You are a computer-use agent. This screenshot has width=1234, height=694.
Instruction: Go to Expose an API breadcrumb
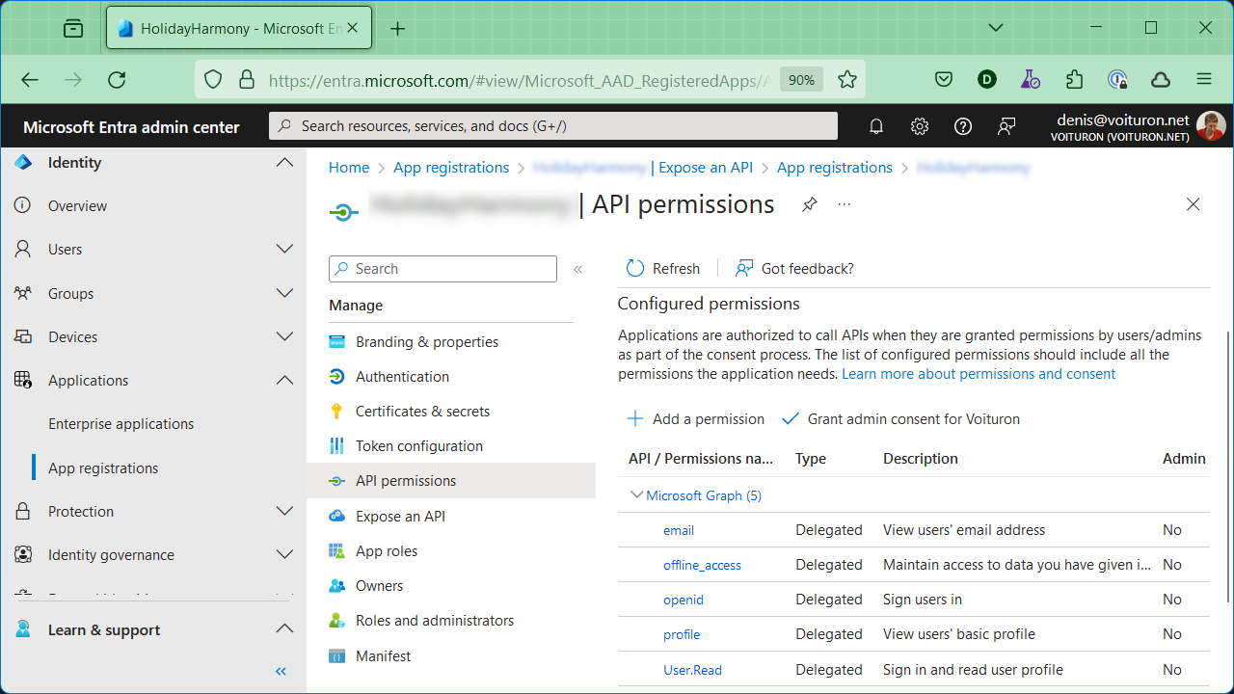(x=706, y=168)
